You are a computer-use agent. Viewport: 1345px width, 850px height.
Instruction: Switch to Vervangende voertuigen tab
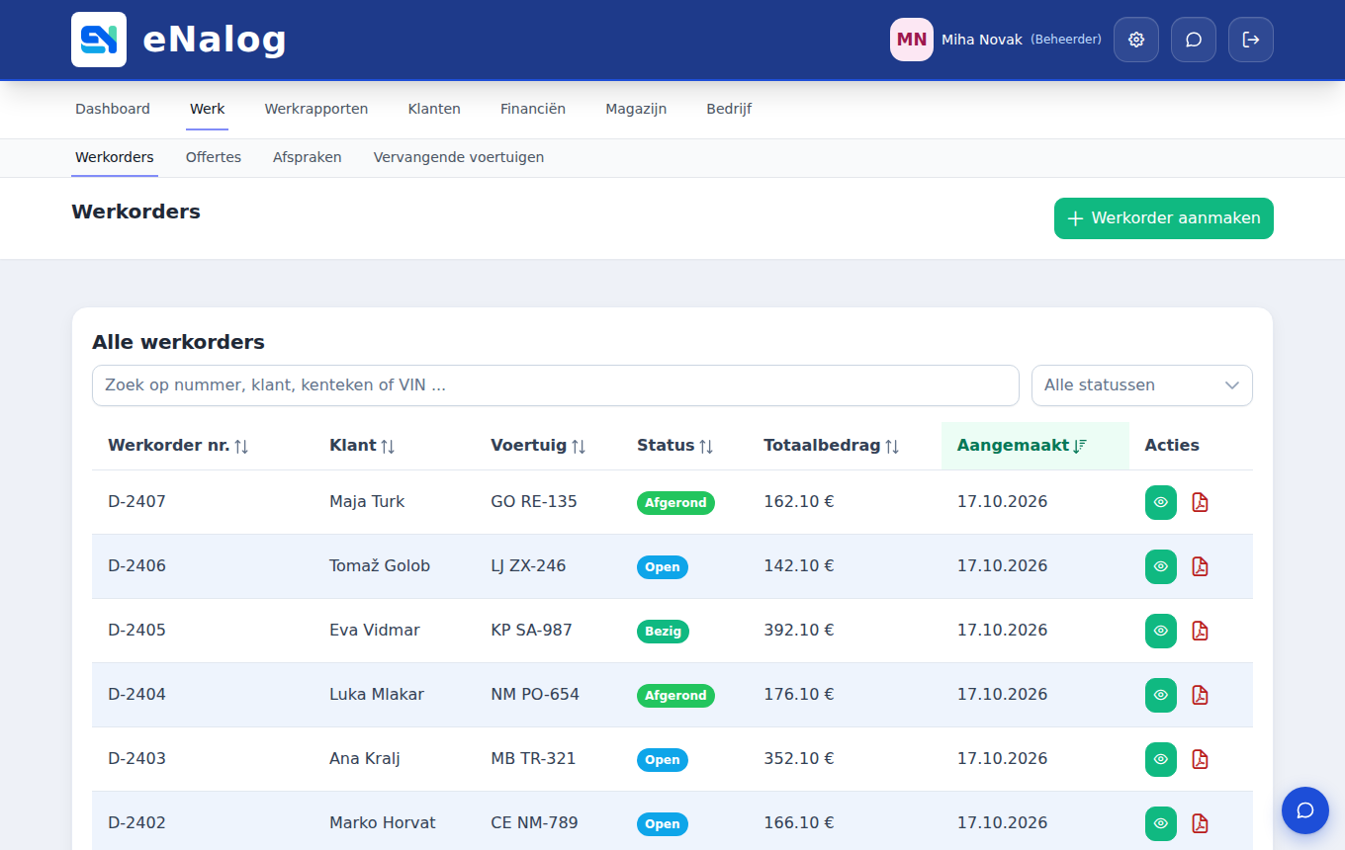coord(459,157)
